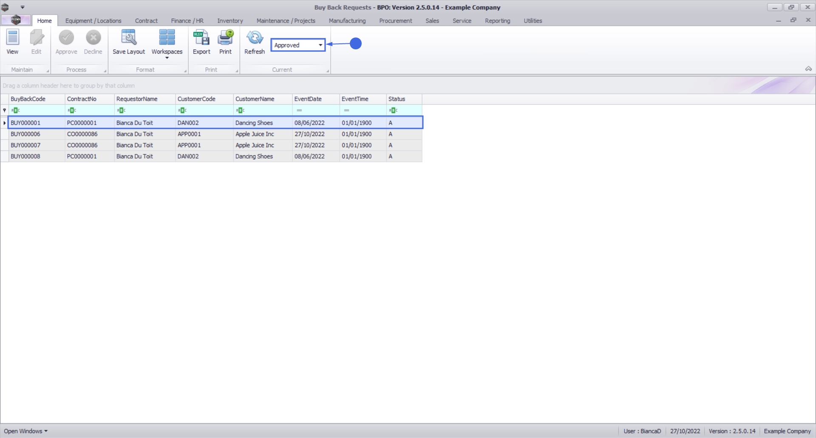Click the EventDate filter row cell
The image size is (816, 438).
316,110
